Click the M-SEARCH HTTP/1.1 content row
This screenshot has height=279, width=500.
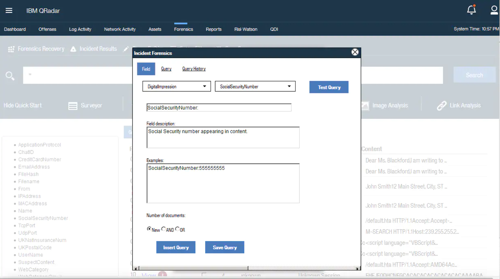[412, 232]
